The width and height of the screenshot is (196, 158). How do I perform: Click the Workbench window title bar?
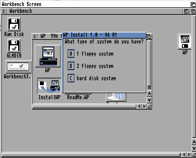(x=94, y=11)
